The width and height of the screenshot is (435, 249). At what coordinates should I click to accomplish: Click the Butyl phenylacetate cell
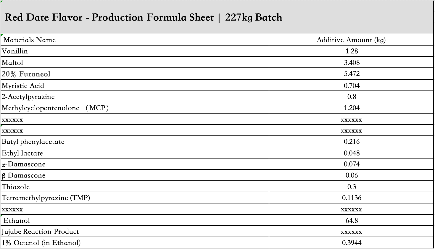pyautogui.click(x=135, y=141)
